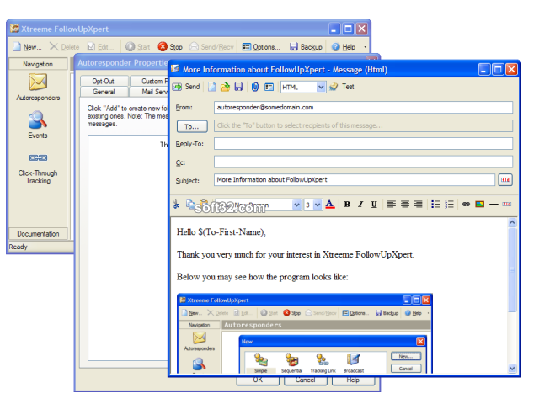
Task: Align text right
Action: coord(418,205)
